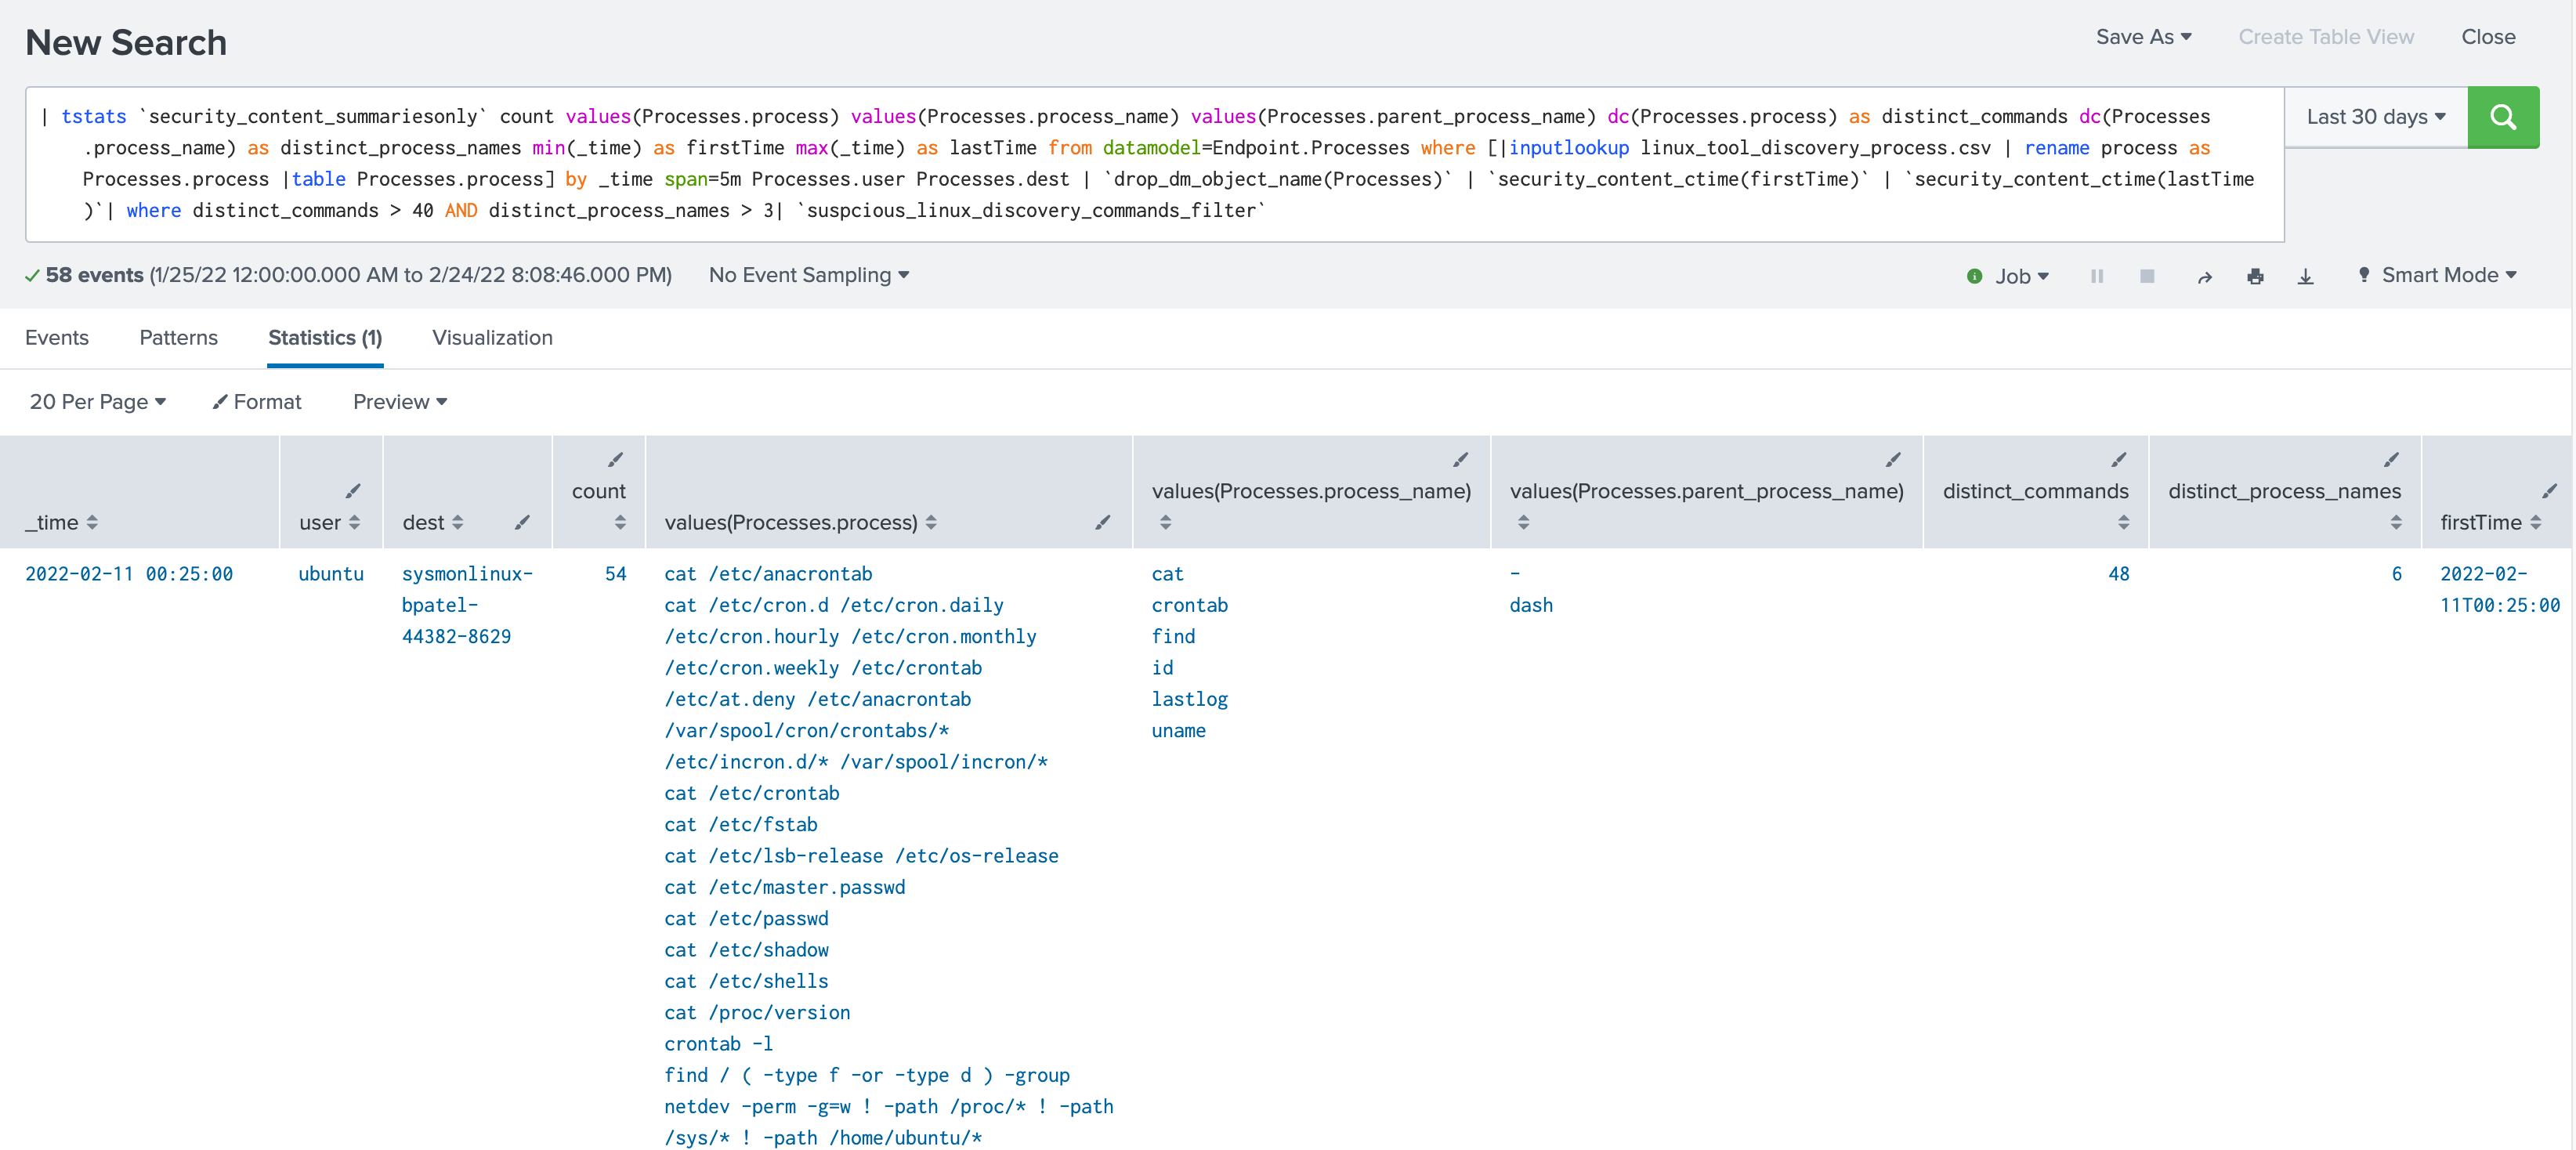2576x1150 pixels.
Task: Stop the search job
Action: coord(2147,276)
